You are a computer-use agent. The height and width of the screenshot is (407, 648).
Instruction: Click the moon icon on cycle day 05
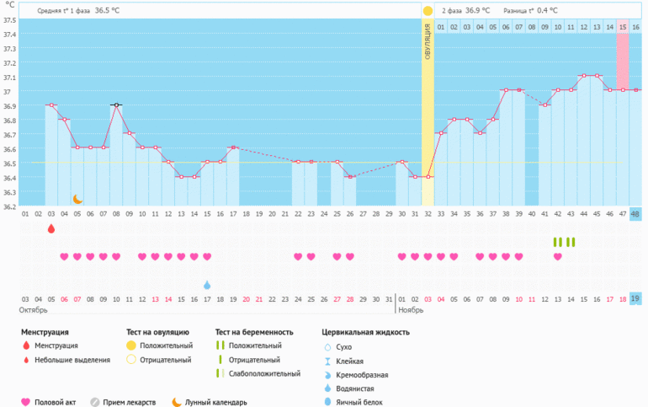[77, 199]
